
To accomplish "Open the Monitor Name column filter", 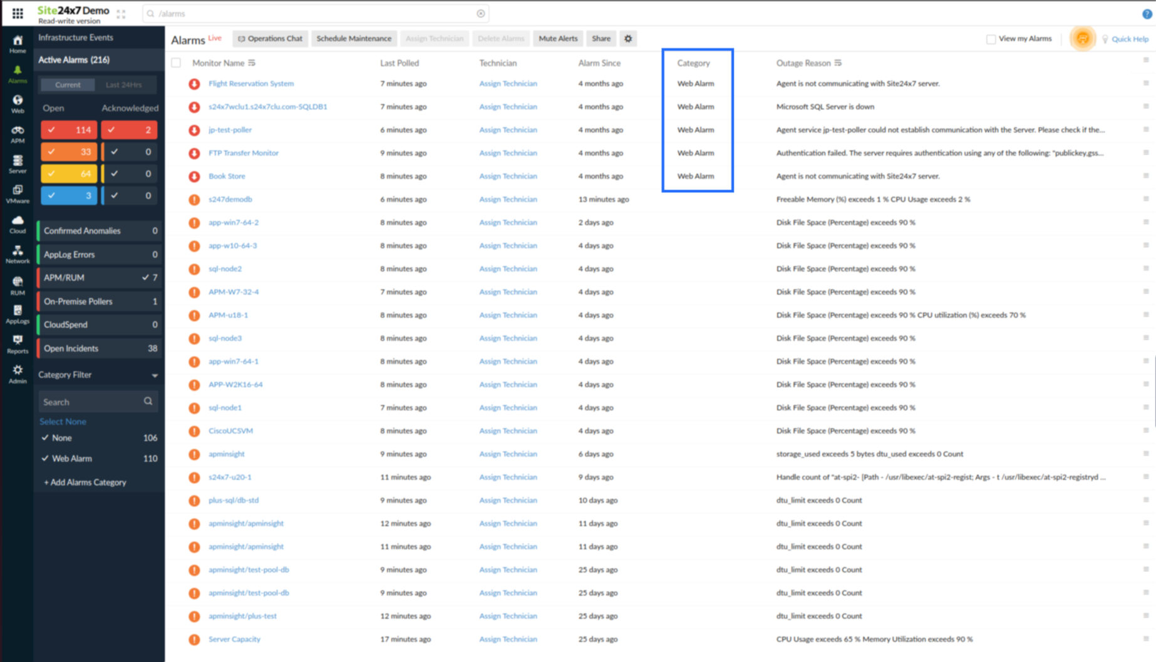I will click(252, 63).
